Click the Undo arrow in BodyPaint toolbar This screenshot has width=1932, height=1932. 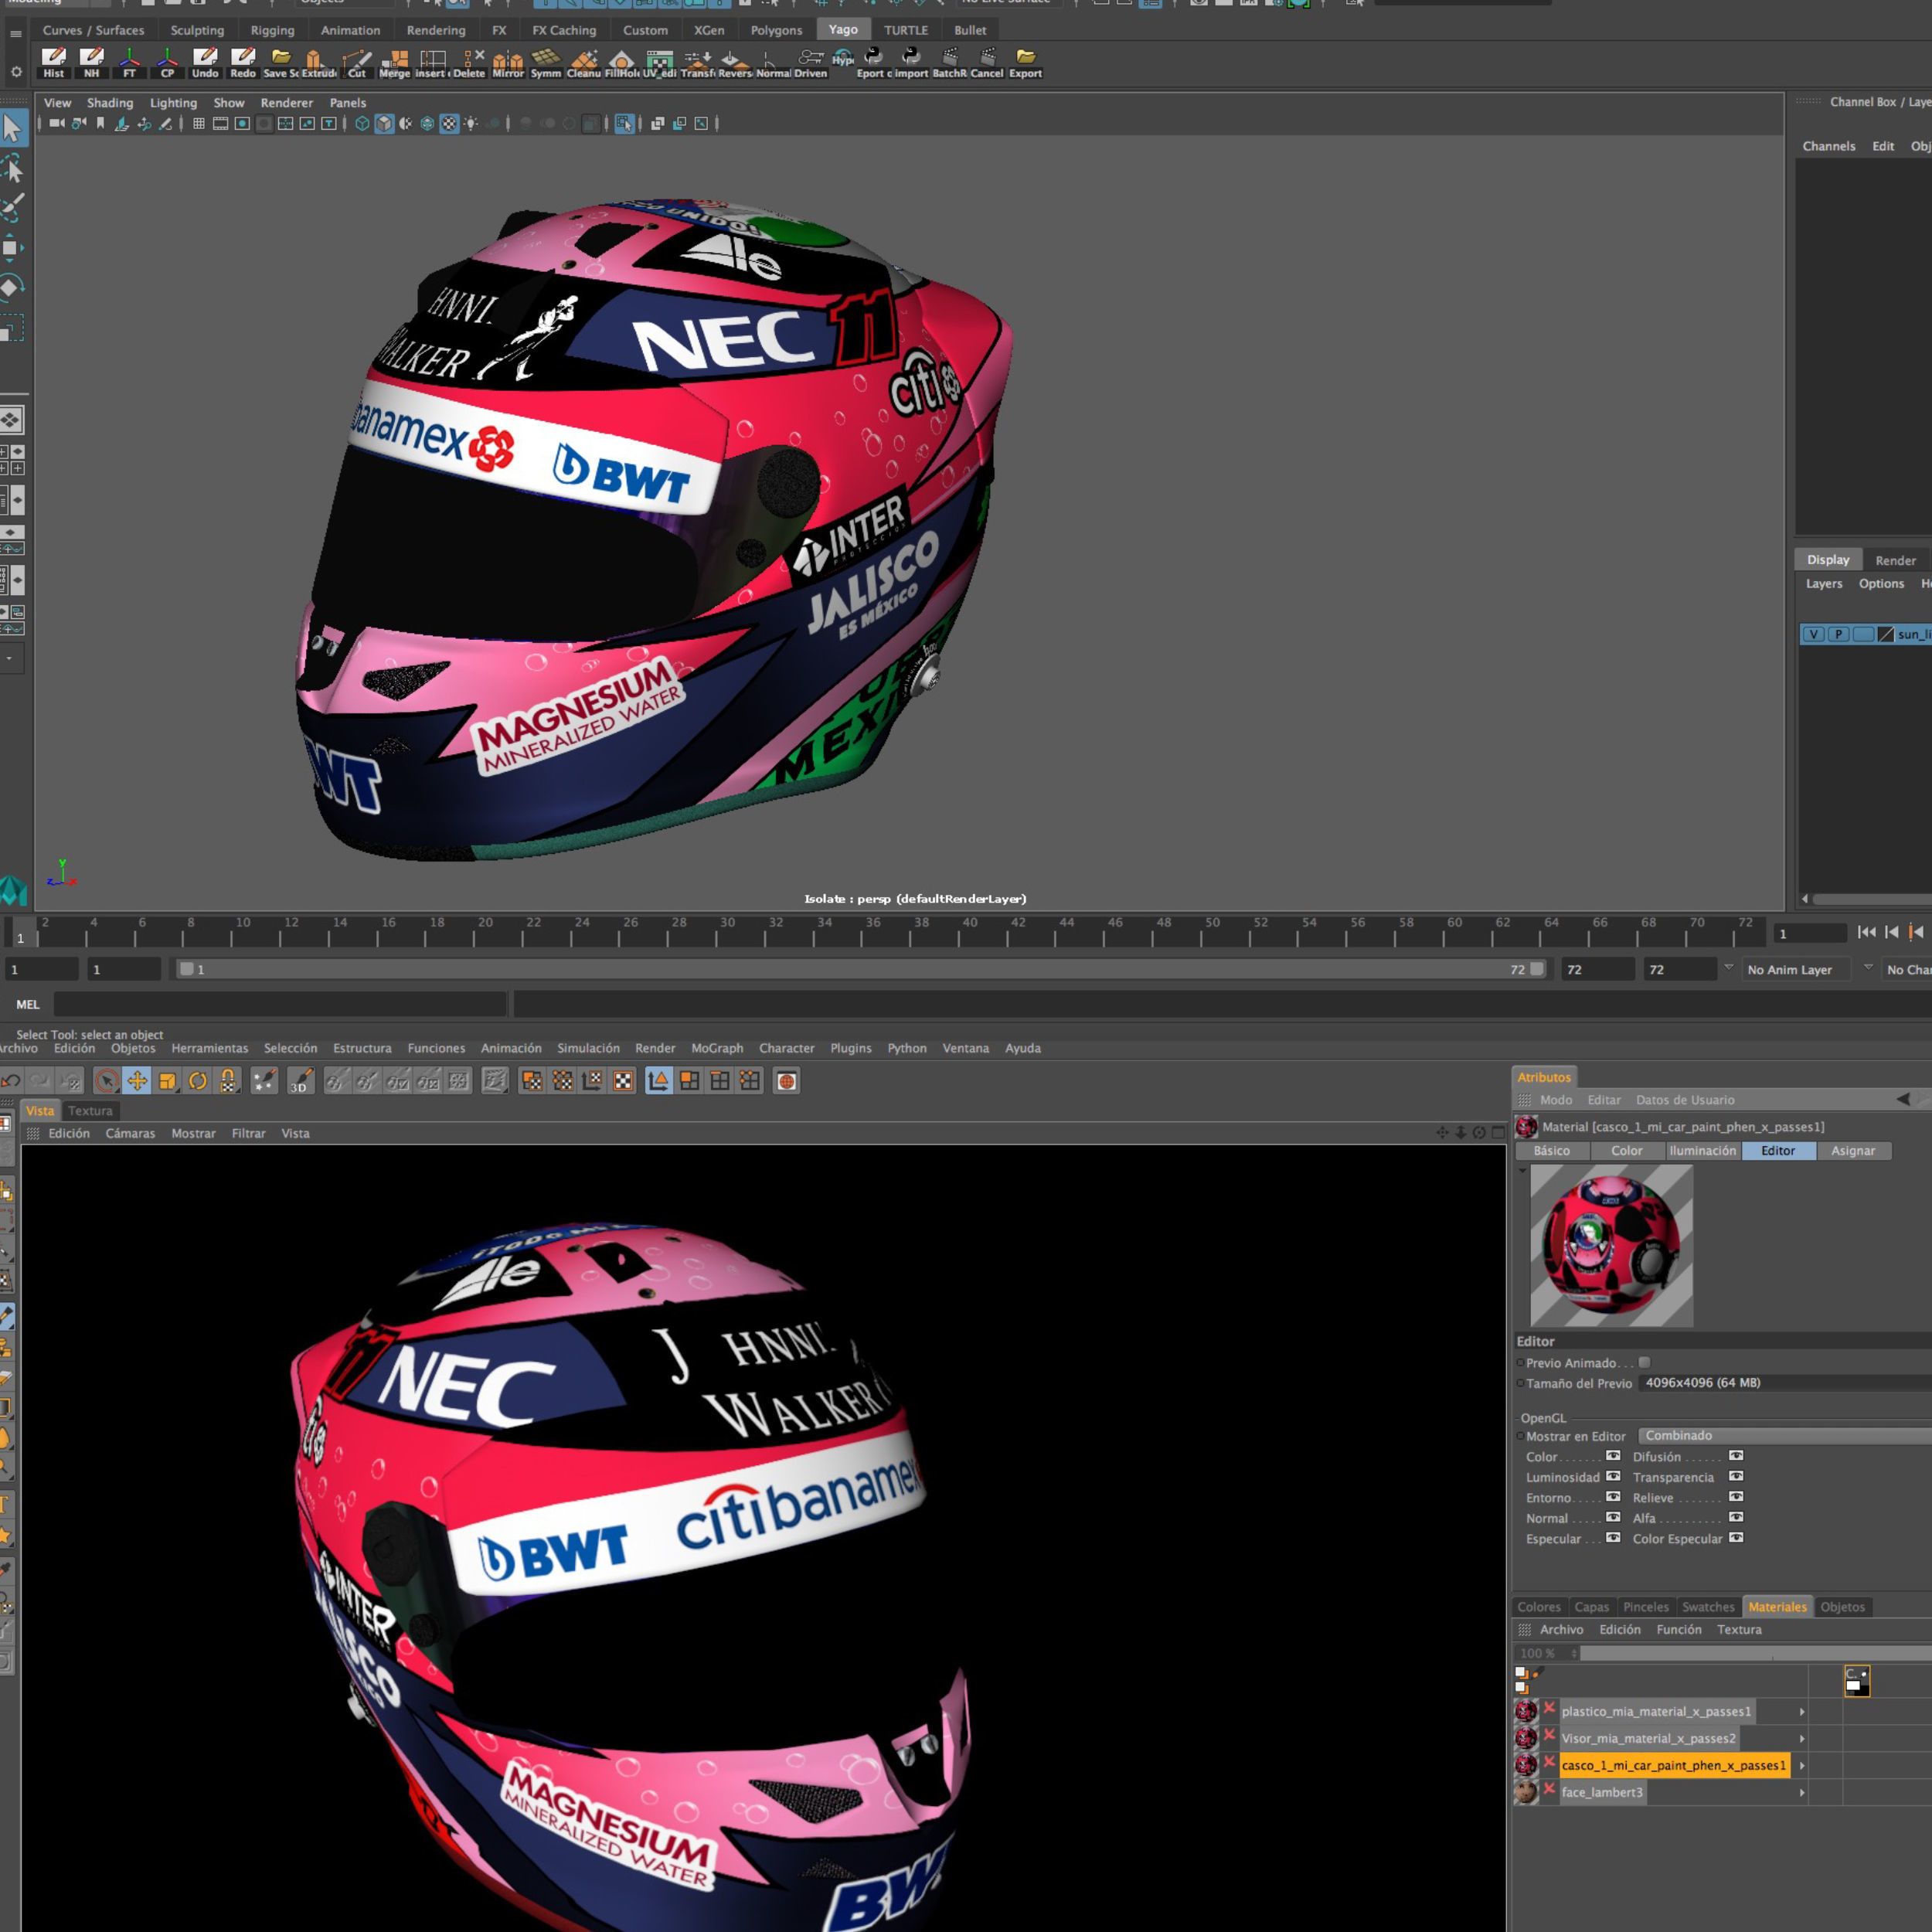pos(11,1081)
